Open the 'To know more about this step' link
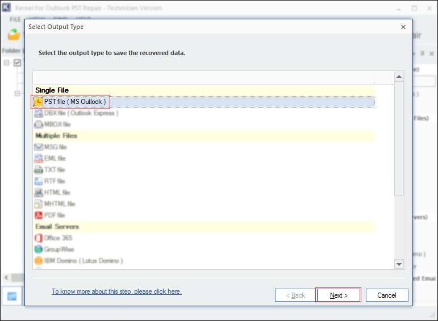This screenshot has width=438, height=321. [116, 291]
